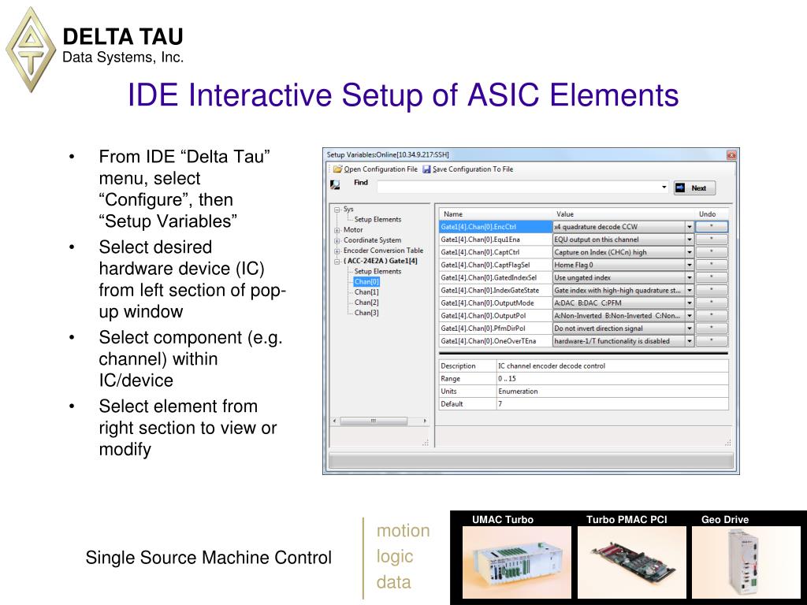Click the Delta Tau logo
This screenshot has height=605, width=807.
click(31, 49)
